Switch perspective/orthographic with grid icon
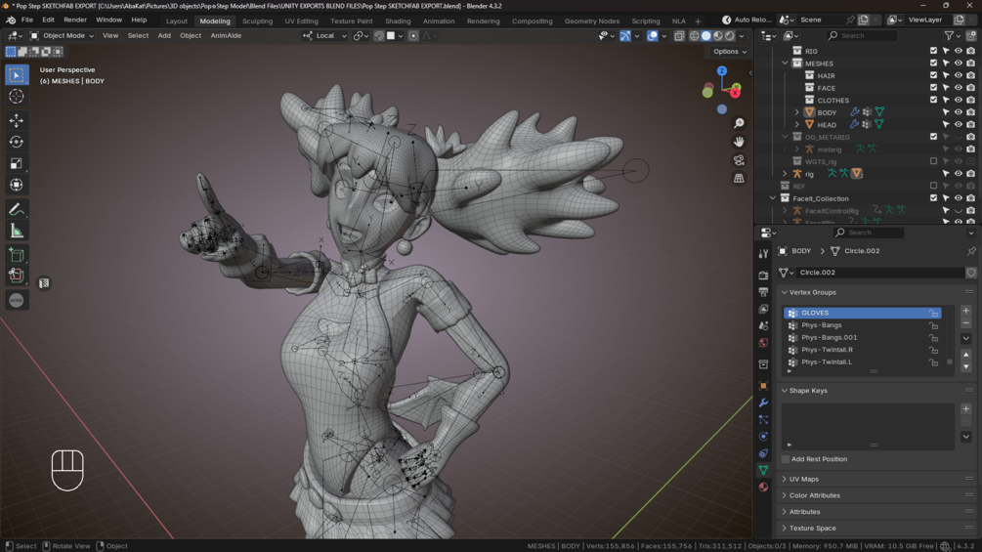 [x=739, y=179]
